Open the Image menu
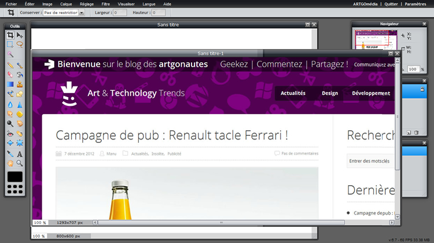Image resolution: width=434 pixels, height=243 pixels. [47, 4]
